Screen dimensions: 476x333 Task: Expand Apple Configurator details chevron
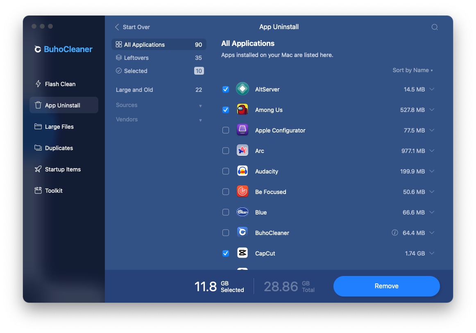[432, 130]
